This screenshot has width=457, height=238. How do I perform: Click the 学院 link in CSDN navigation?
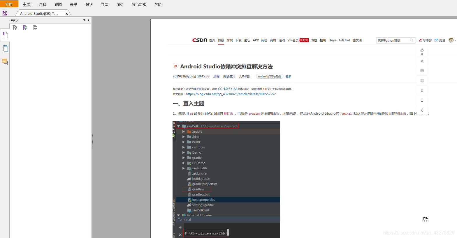point(230,40)
